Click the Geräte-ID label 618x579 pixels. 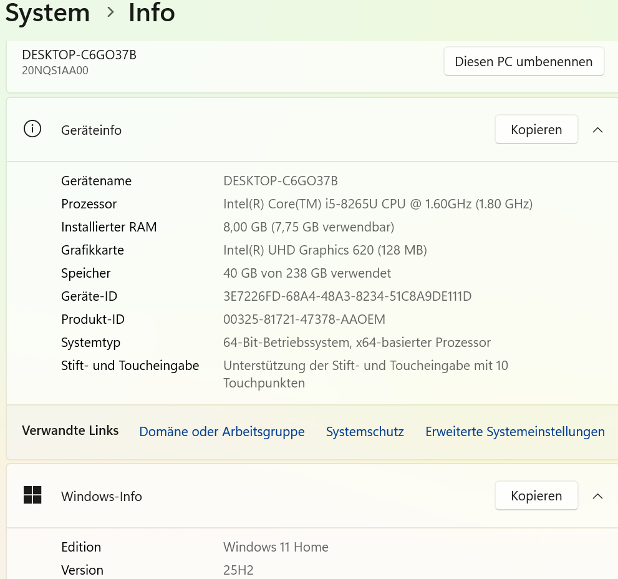click(x=89, y=296)
